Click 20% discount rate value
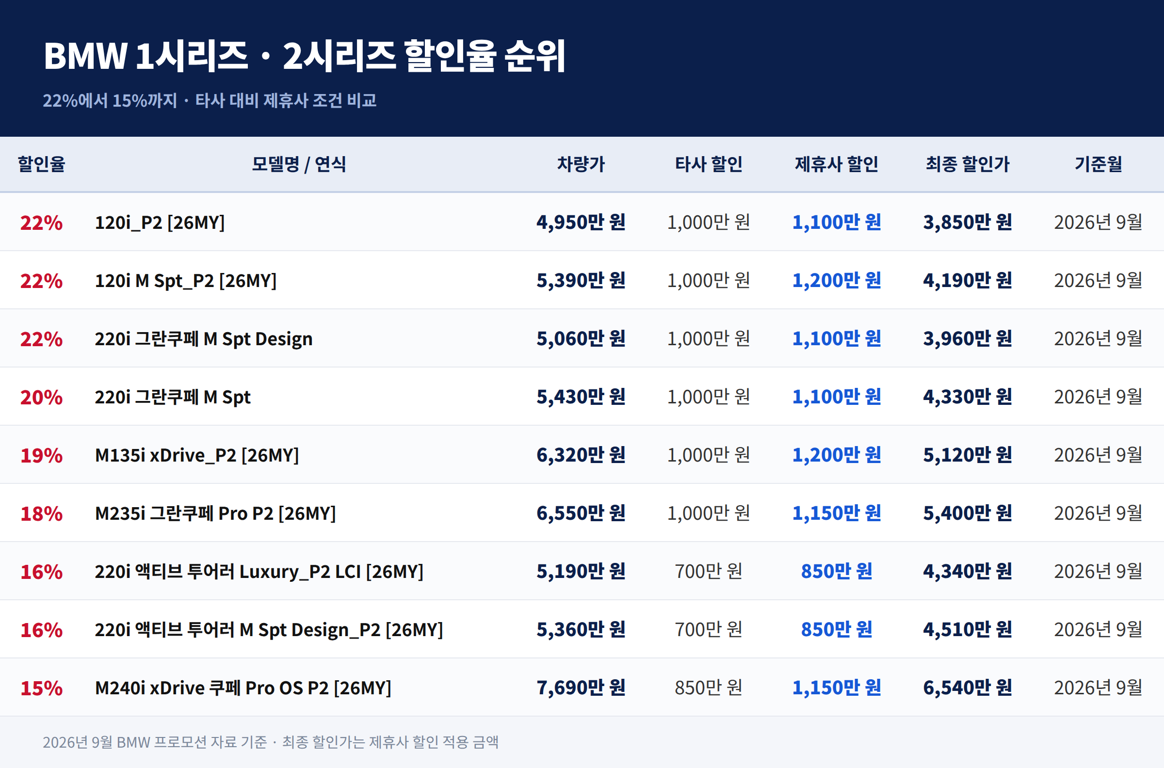The height and width of the screenshot is (768, 1164). coord(42,397)
